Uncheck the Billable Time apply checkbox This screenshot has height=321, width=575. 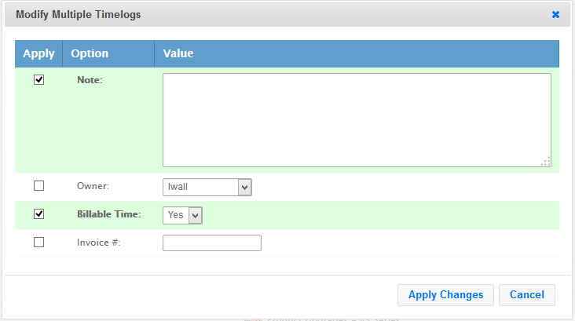point(38,214)
